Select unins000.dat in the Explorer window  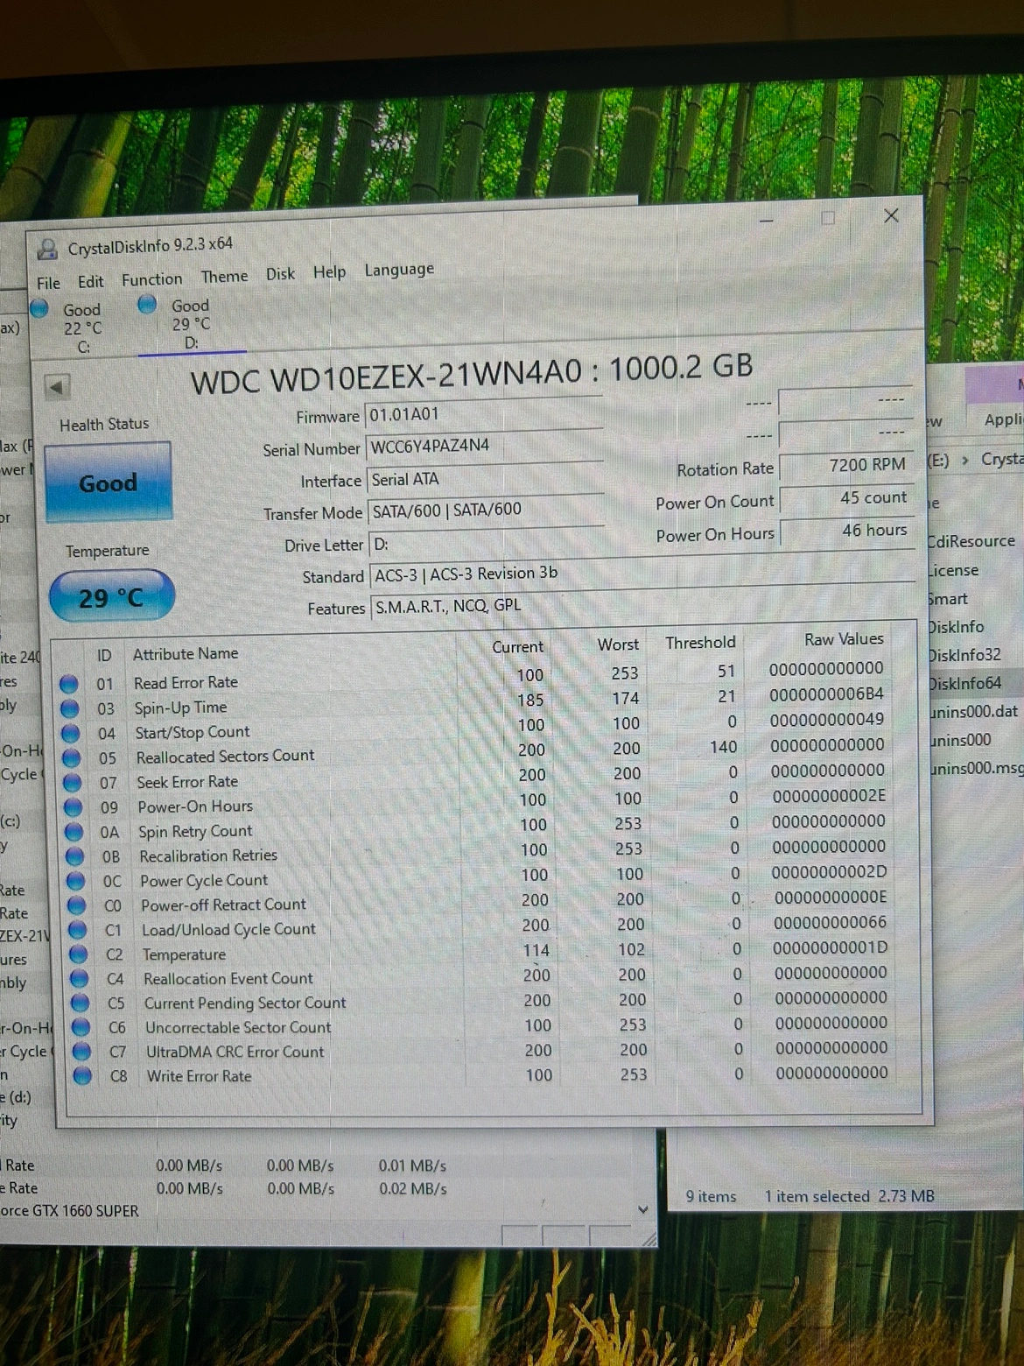[974, 712]
